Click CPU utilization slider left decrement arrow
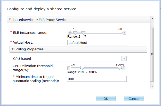The image size is (161, 106). coord(69,68)
